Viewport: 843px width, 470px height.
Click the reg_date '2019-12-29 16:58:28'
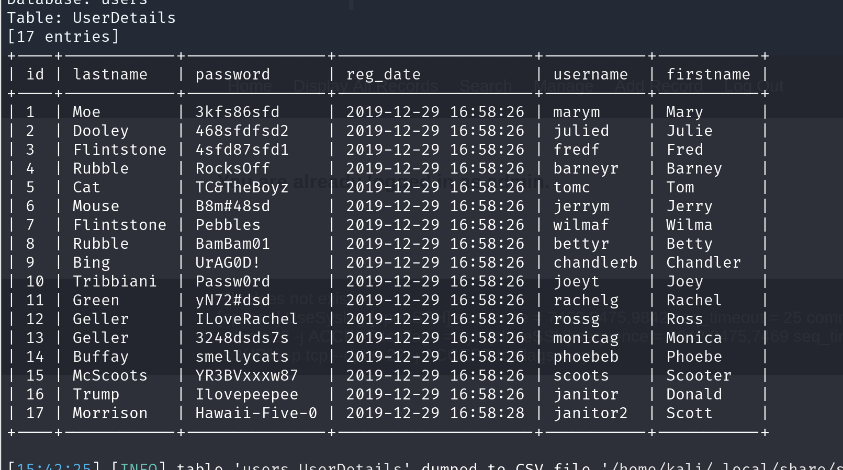435,413
